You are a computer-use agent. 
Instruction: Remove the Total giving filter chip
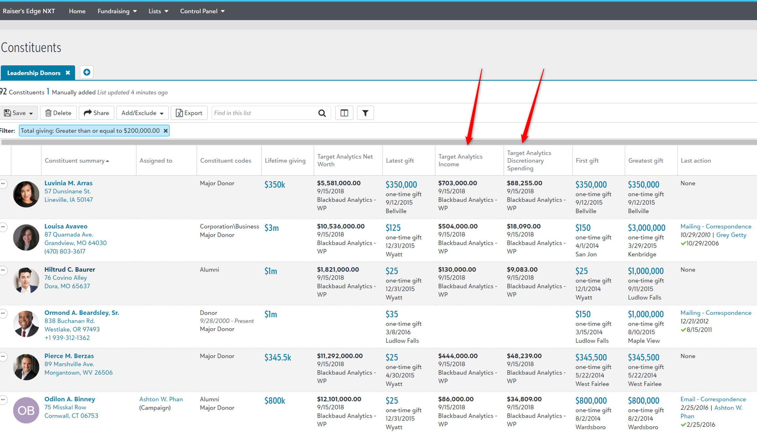coord(165,131)
